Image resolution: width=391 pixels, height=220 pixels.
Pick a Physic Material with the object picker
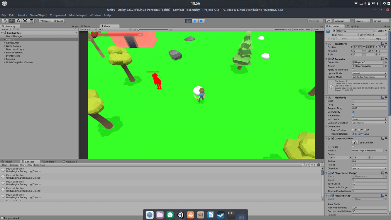(x=386, y=150)
